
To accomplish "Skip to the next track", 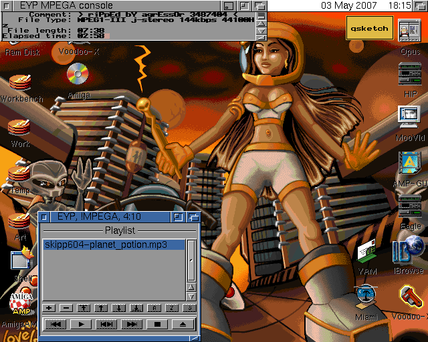I will [132, 324].
